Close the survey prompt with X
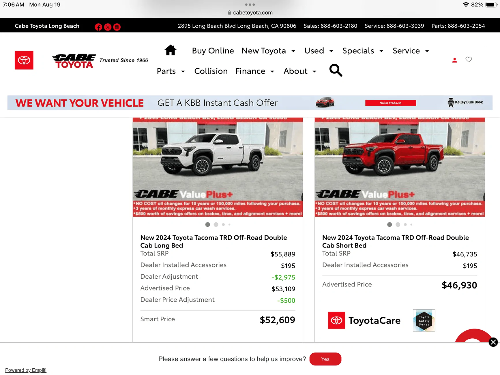 [493, 342]
